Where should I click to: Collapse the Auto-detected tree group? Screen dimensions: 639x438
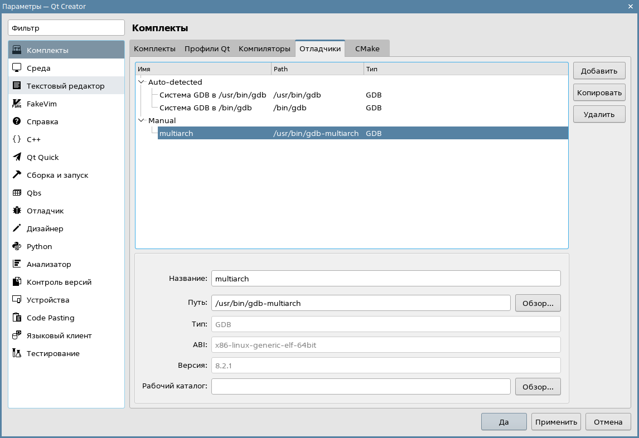[142, 82]
